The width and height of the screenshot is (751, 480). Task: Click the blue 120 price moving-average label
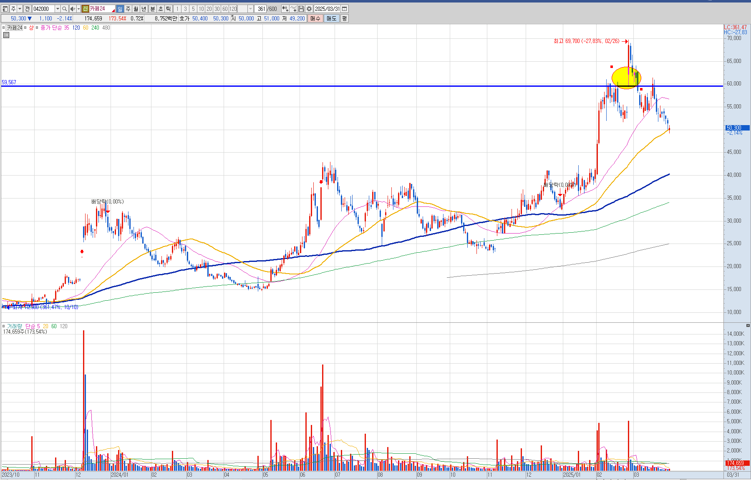(x=76, y=28)
